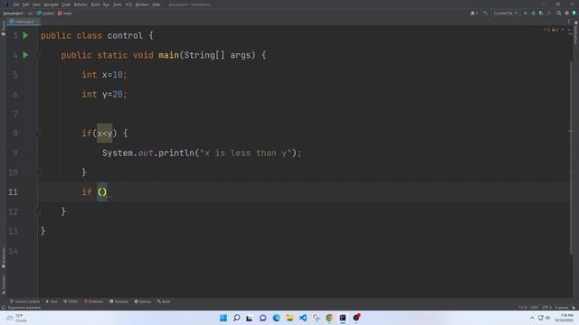Open the Help menu
The image size is (579, 325).
click(x=157, y=5)
